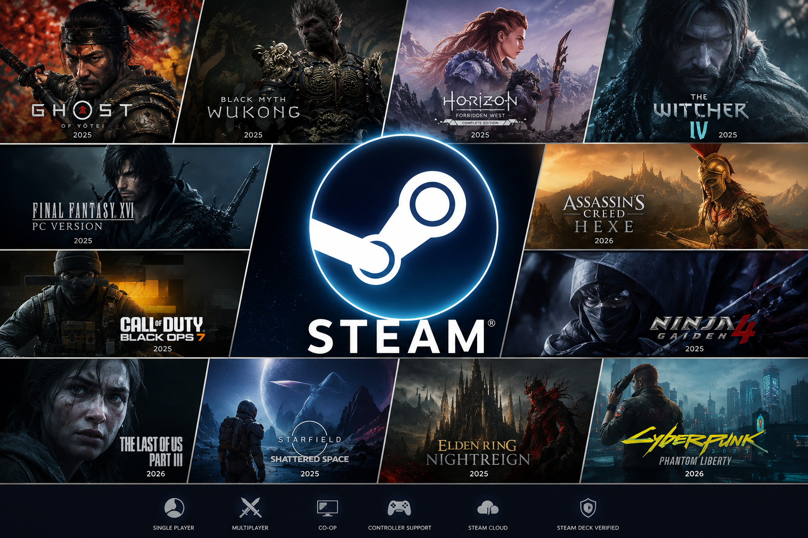
Task: Click the 'WUKONG' title text
Action: click(x=254, y=112)
